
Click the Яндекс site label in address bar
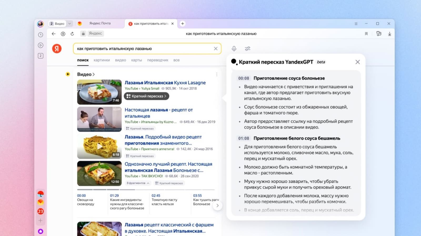[x=95, y=34]
